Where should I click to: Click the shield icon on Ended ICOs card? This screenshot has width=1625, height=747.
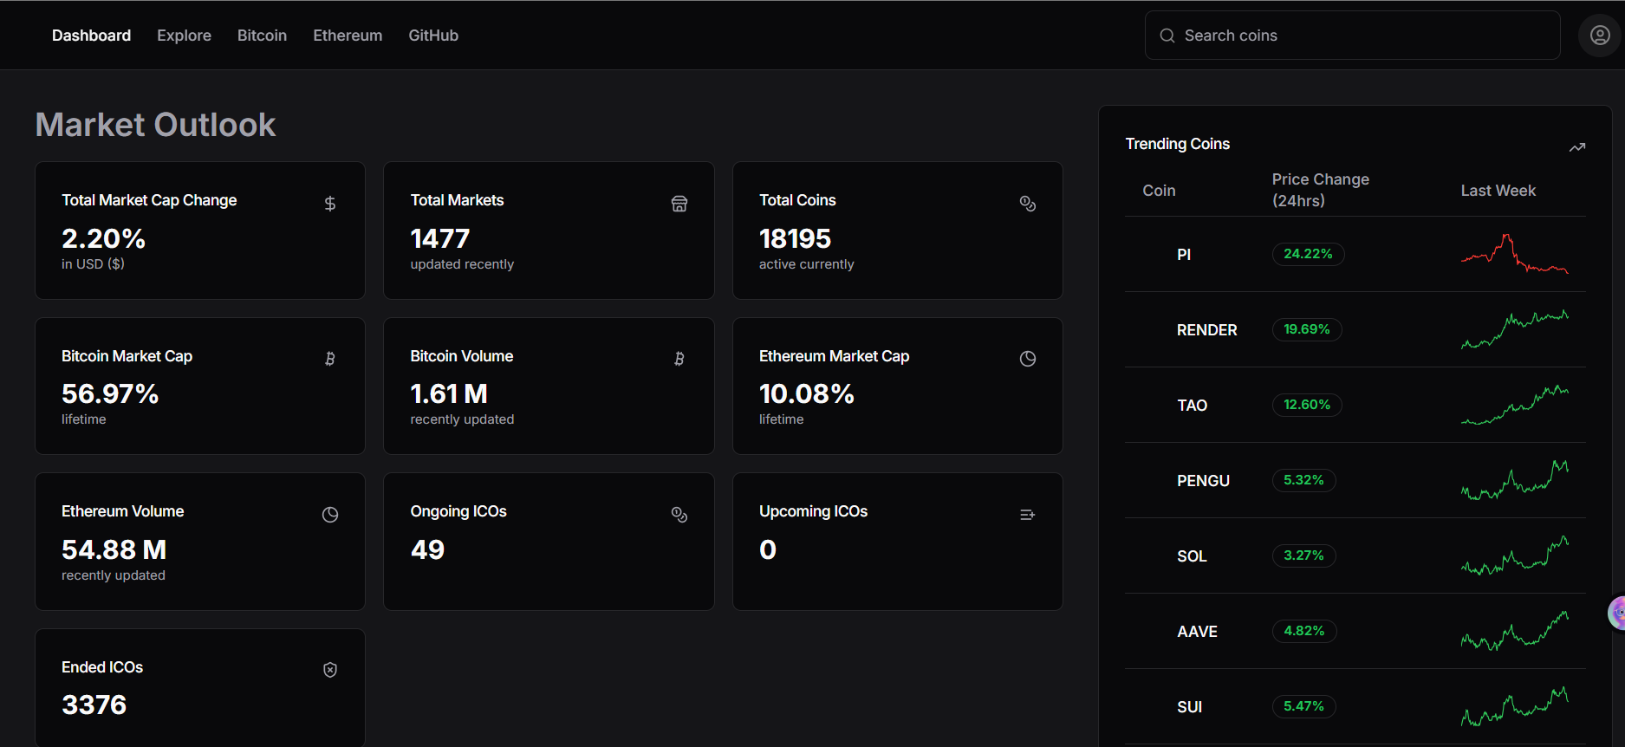click(x=330, y=670)
